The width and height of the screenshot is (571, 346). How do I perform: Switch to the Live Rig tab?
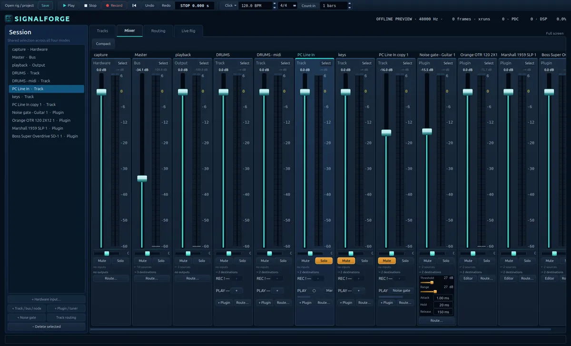[188, 31]
